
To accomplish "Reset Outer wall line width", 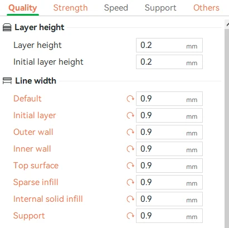I will click(130, 132).
